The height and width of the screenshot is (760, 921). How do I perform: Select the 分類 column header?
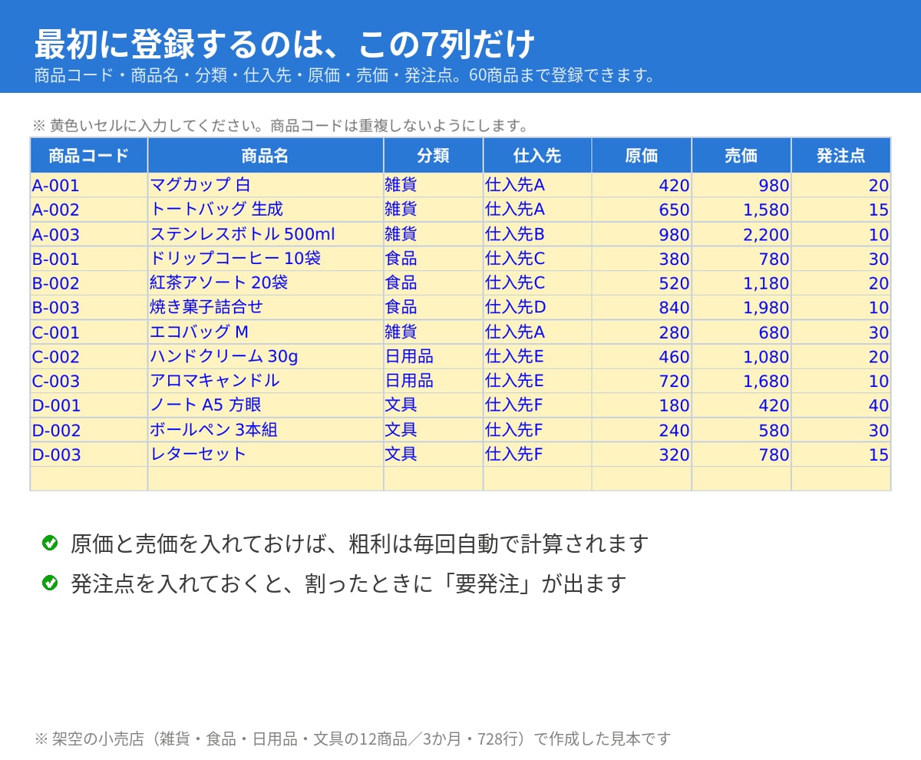tap(434, 155)
